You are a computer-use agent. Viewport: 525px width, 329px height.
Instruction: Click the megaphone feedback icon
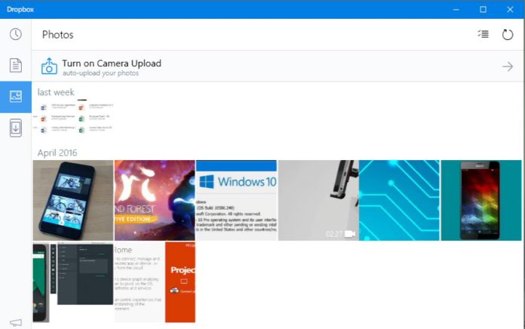16,323
